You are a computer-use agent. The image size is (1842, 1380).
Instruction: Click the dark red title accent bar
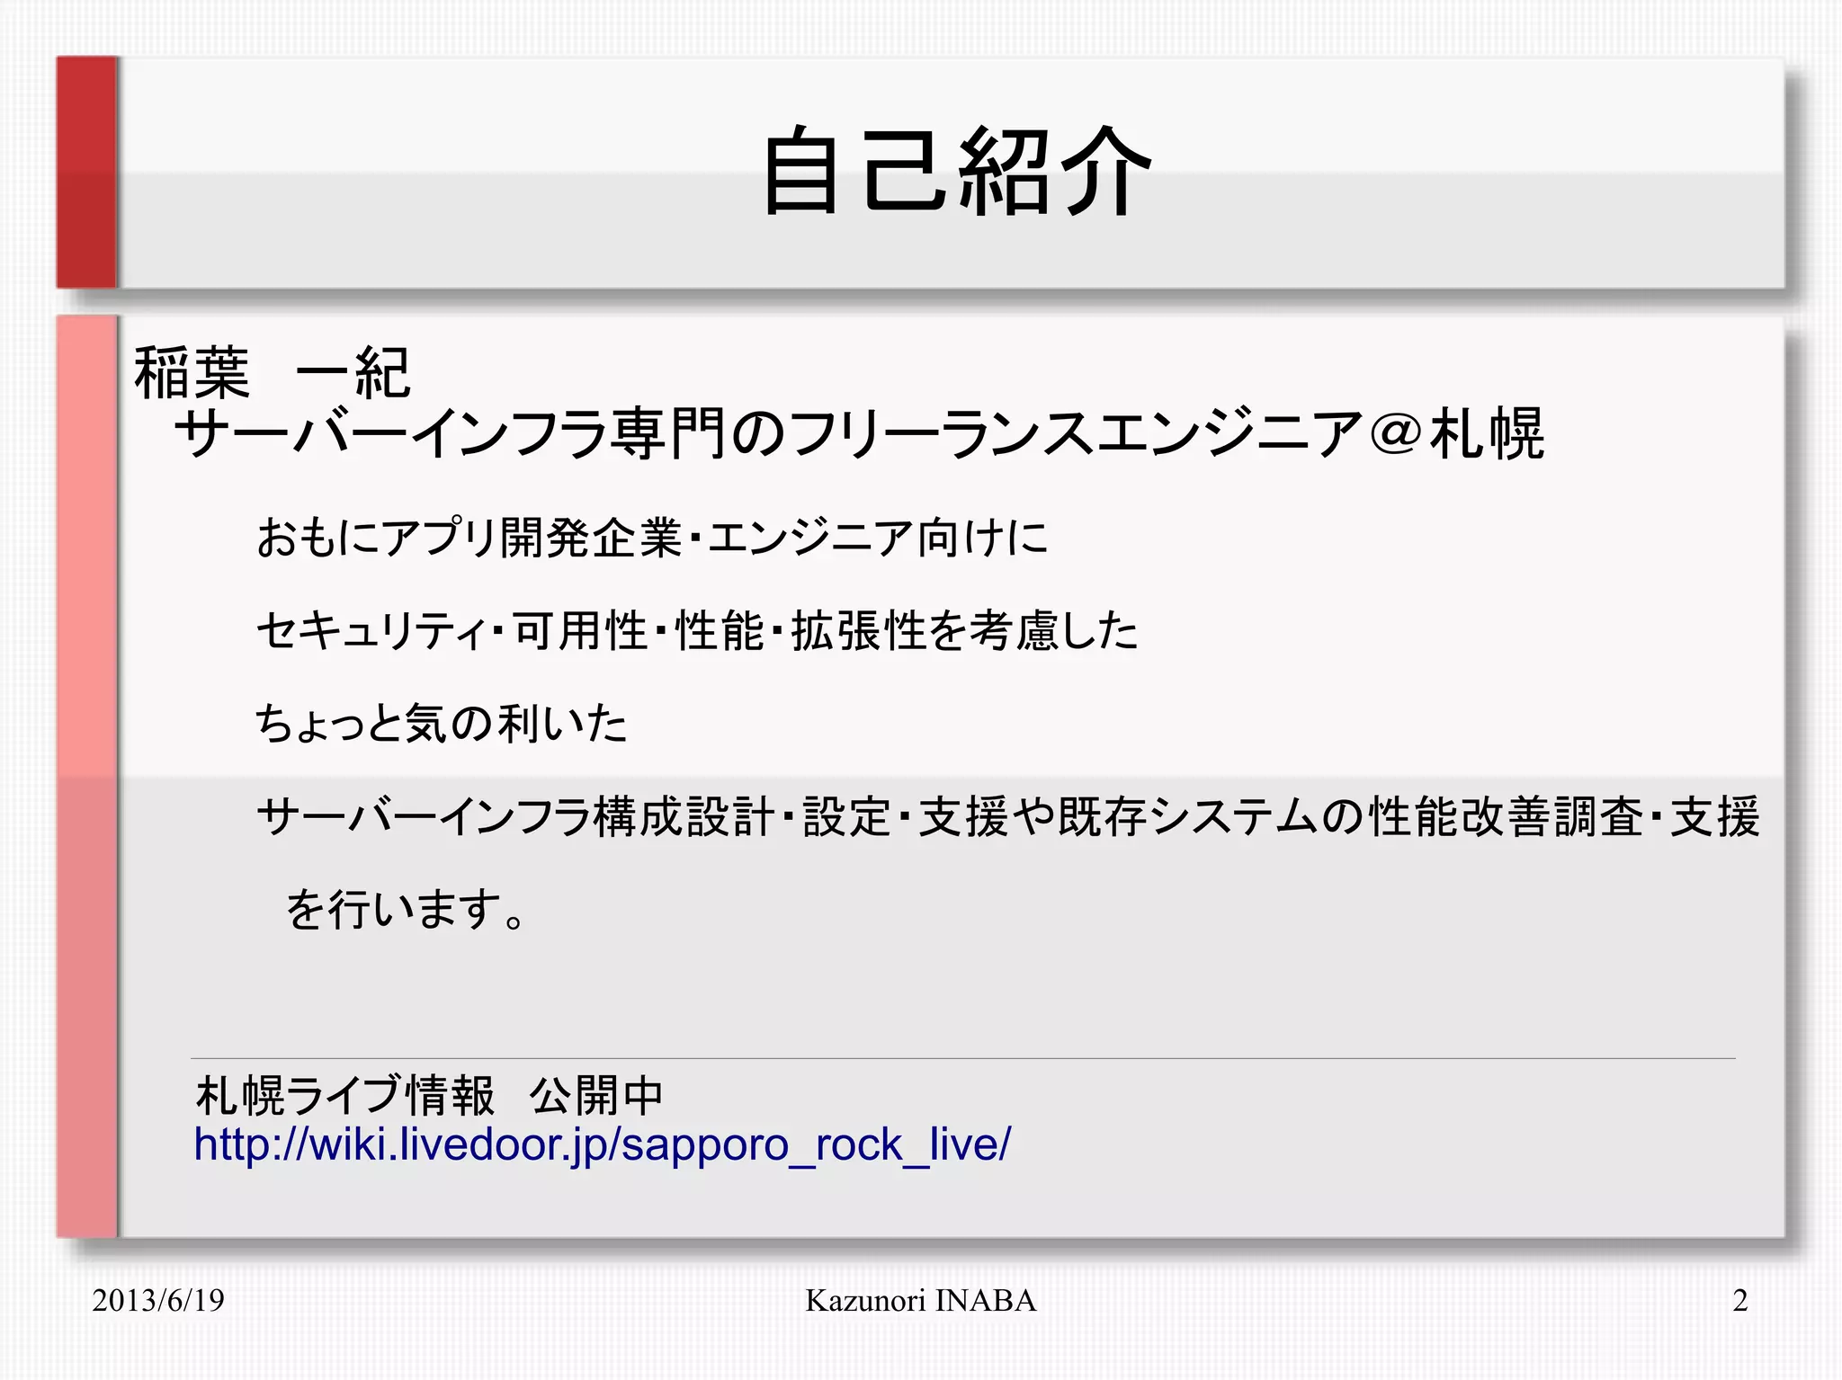[86, 172]
